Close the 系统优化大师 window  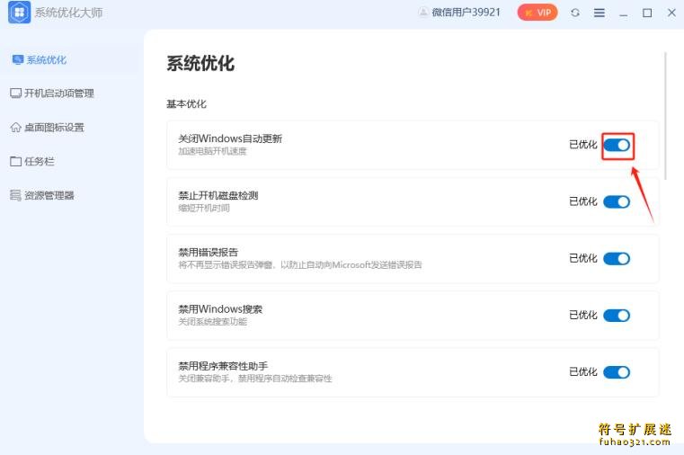pyautogui.click(x=671, y=13)
